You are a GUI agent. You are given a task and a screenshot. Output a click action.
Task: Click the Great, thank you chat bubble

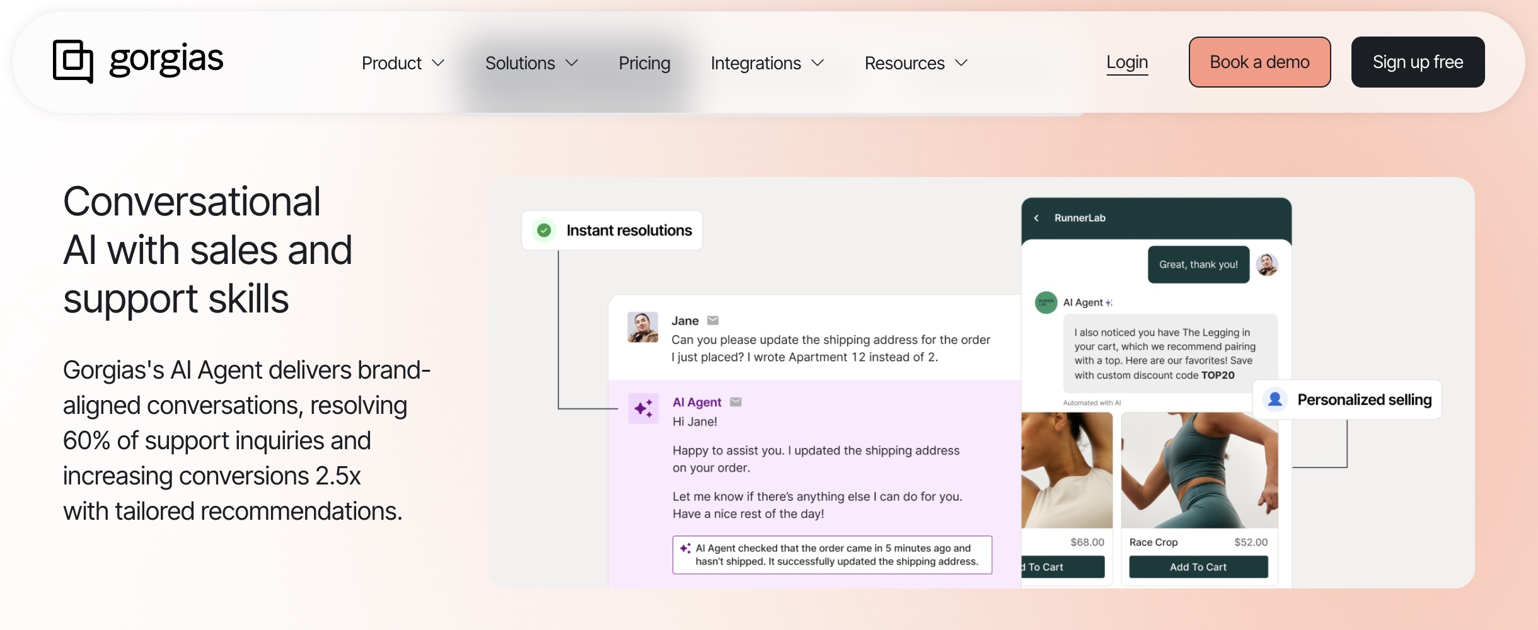[x=1198, y=265]
